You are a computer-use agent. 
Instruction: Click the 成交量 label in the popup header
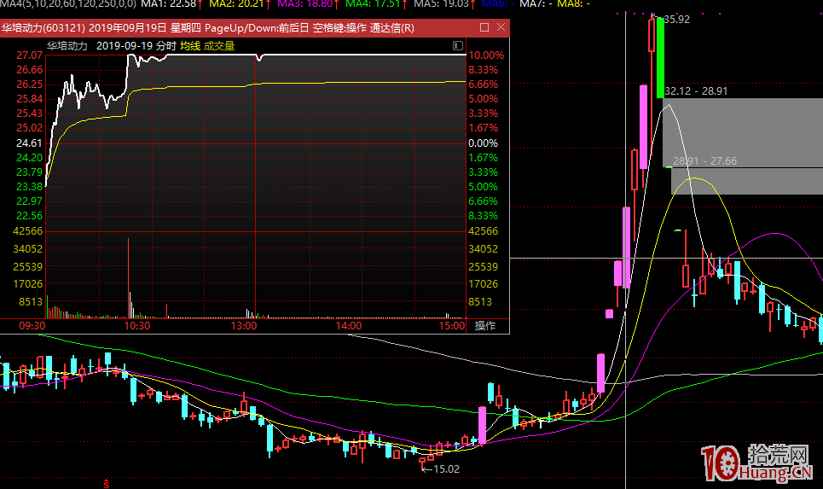click(219, 46)
